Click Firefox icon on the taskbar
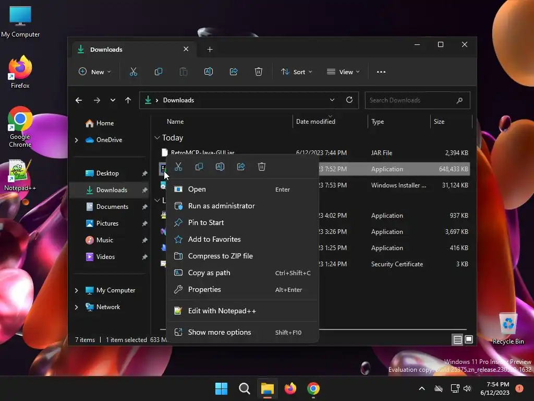 click(290, 388)
